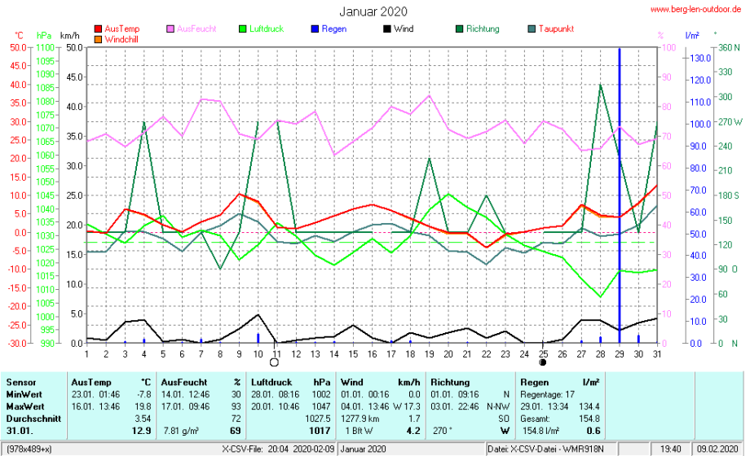Open the www.berg-len-outdoor.de link
Screen dimensions: 750x456
(695, 8)
